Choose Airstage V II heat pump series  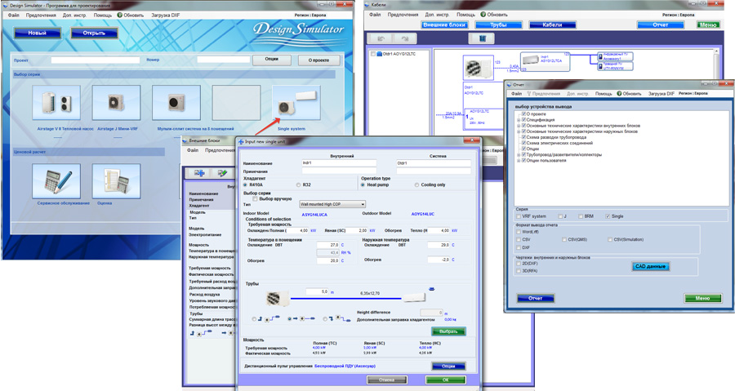tap(56, 104)
